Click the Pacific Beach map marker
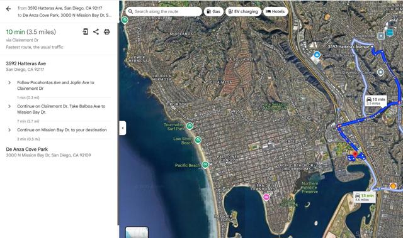This screenshot has height=238, width=403. (205, 165)
